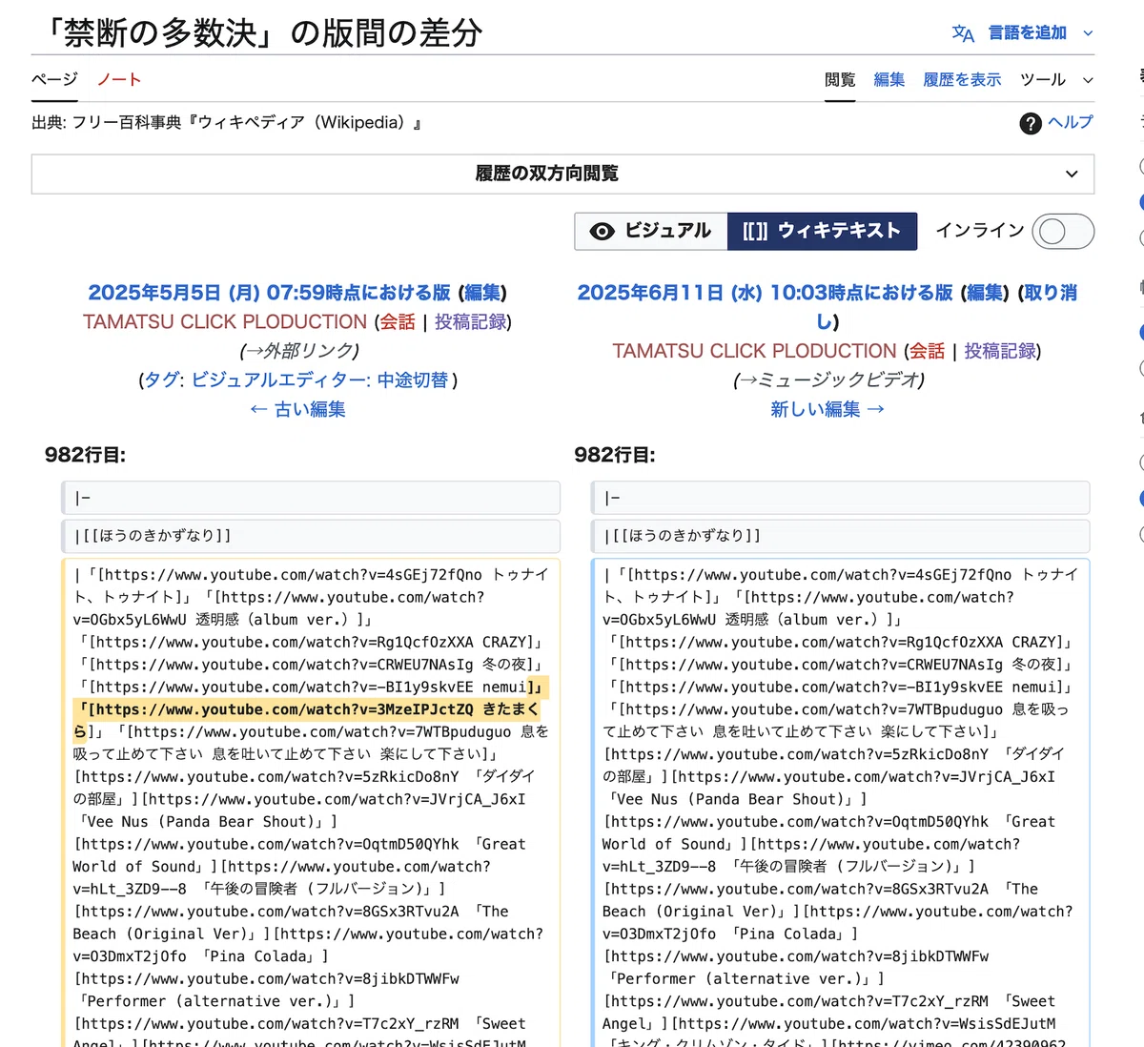Click 編集 for the June 11 revision
The image size is (1144, 1047).
point(986,293)
